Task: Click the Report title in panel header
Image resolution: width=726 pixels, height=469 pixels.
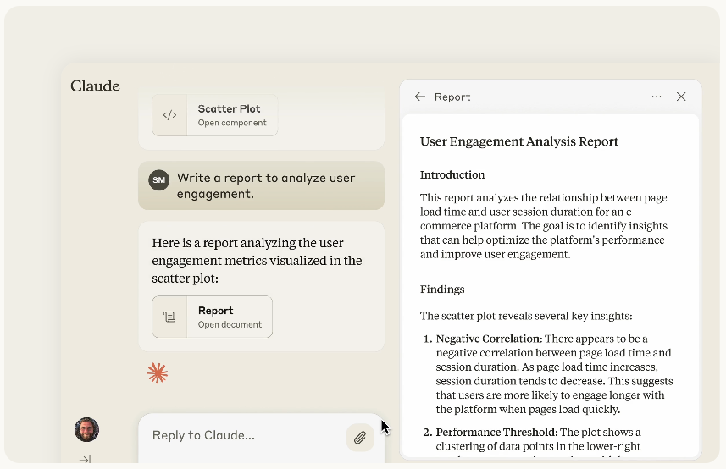Action: pyautogui.click(x=452, y=97)
